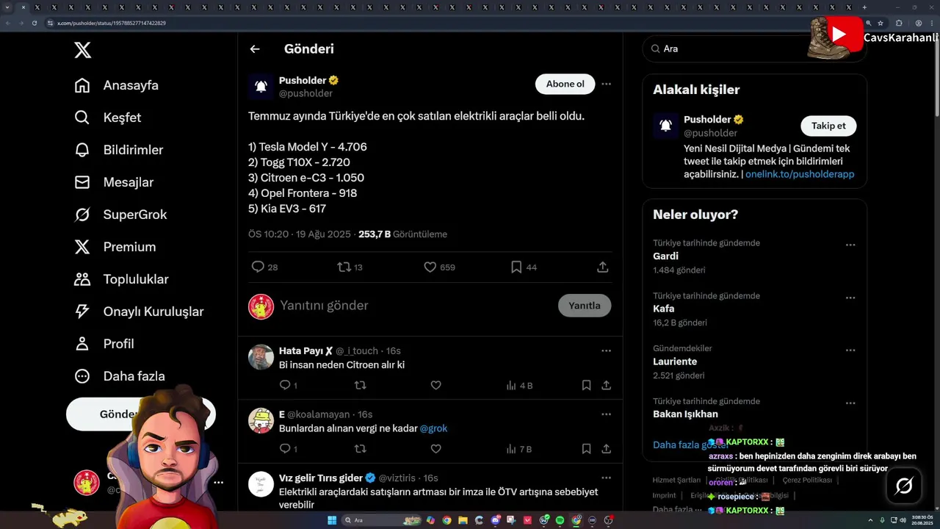This screenshot has height=529, width=940.
Task: Open more options for Gardi trend
Action: [x=850, y=245]
